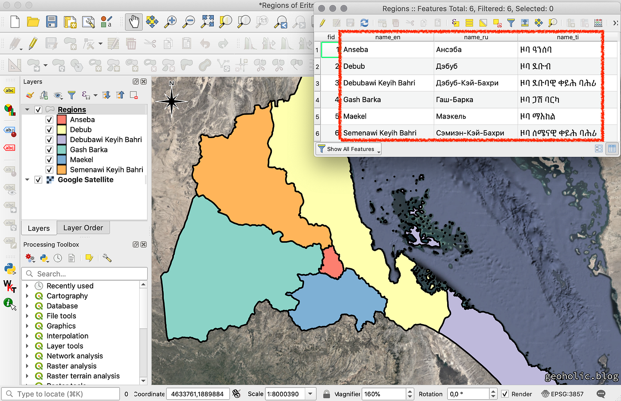Viewport: 621px width, 401px height.
Task: Click Zoom Full extent icon
Action: pyautogui.click(x=207, y=21)
